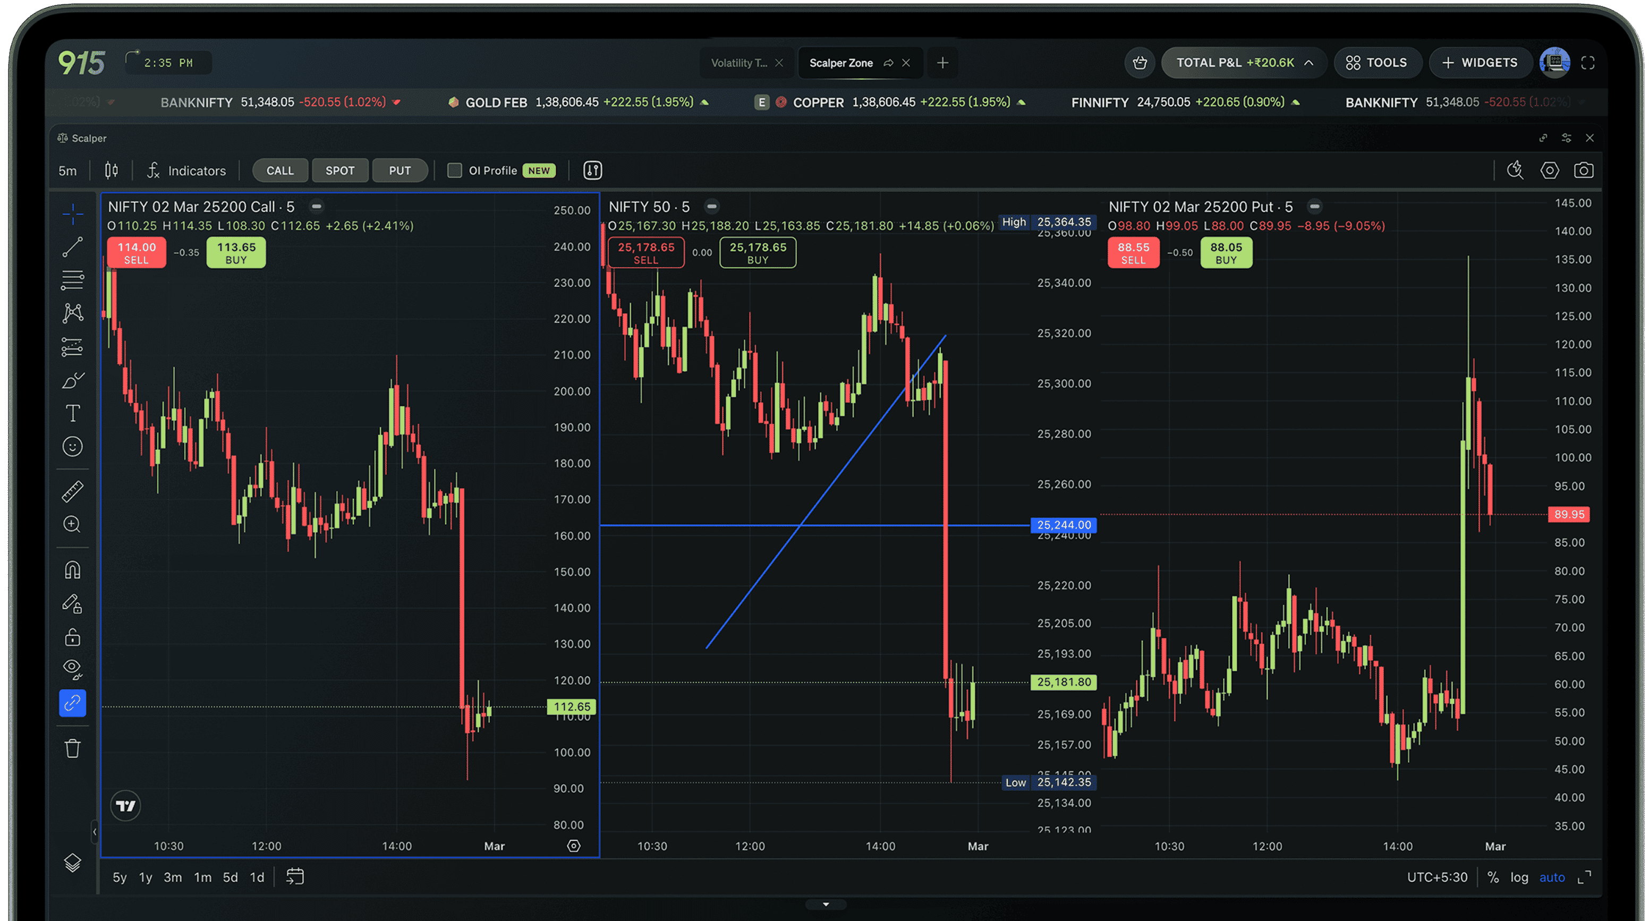Switch to the Volatility tab
1649x921 pixels.
739,63
